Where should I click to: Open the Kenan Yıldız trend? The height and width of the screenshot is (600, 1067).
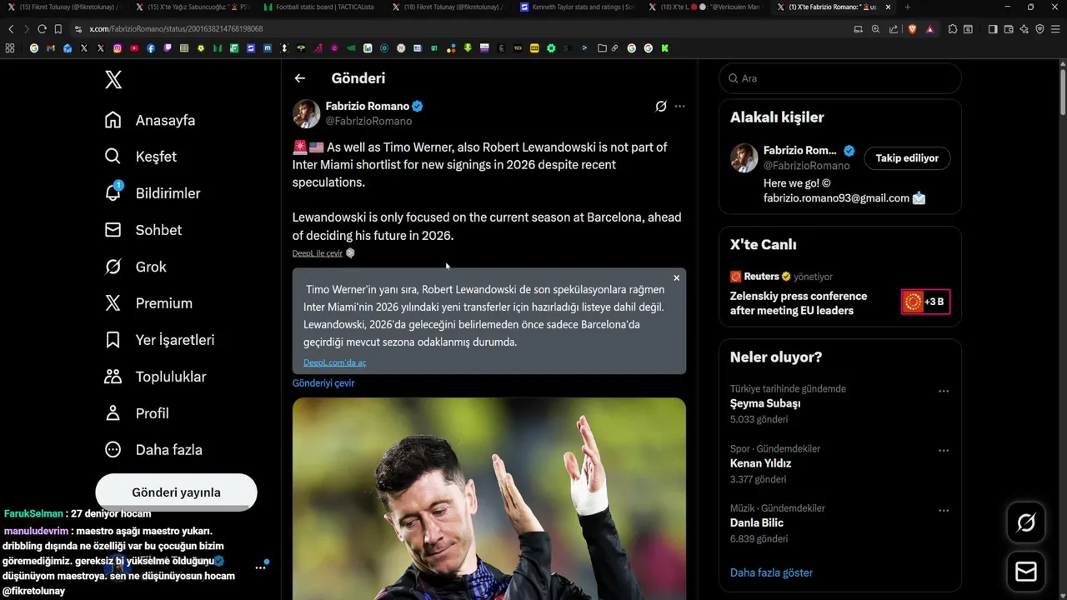tap(760, 463)
